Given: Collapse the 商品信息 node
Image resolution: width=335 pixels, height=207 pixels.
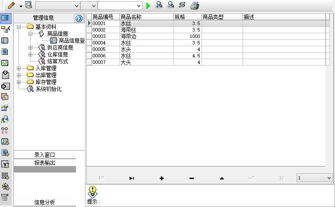Looking at the screenshot, I should tap(30, 34).
